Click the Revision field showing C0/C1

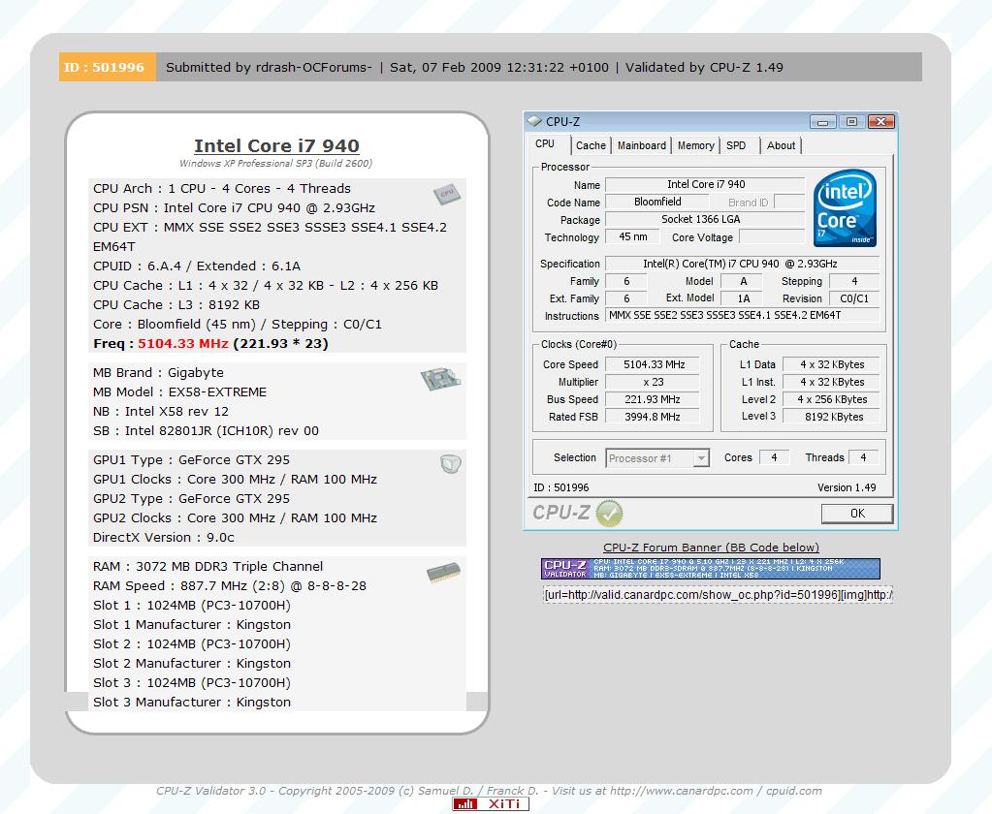(x=854, y=298)
